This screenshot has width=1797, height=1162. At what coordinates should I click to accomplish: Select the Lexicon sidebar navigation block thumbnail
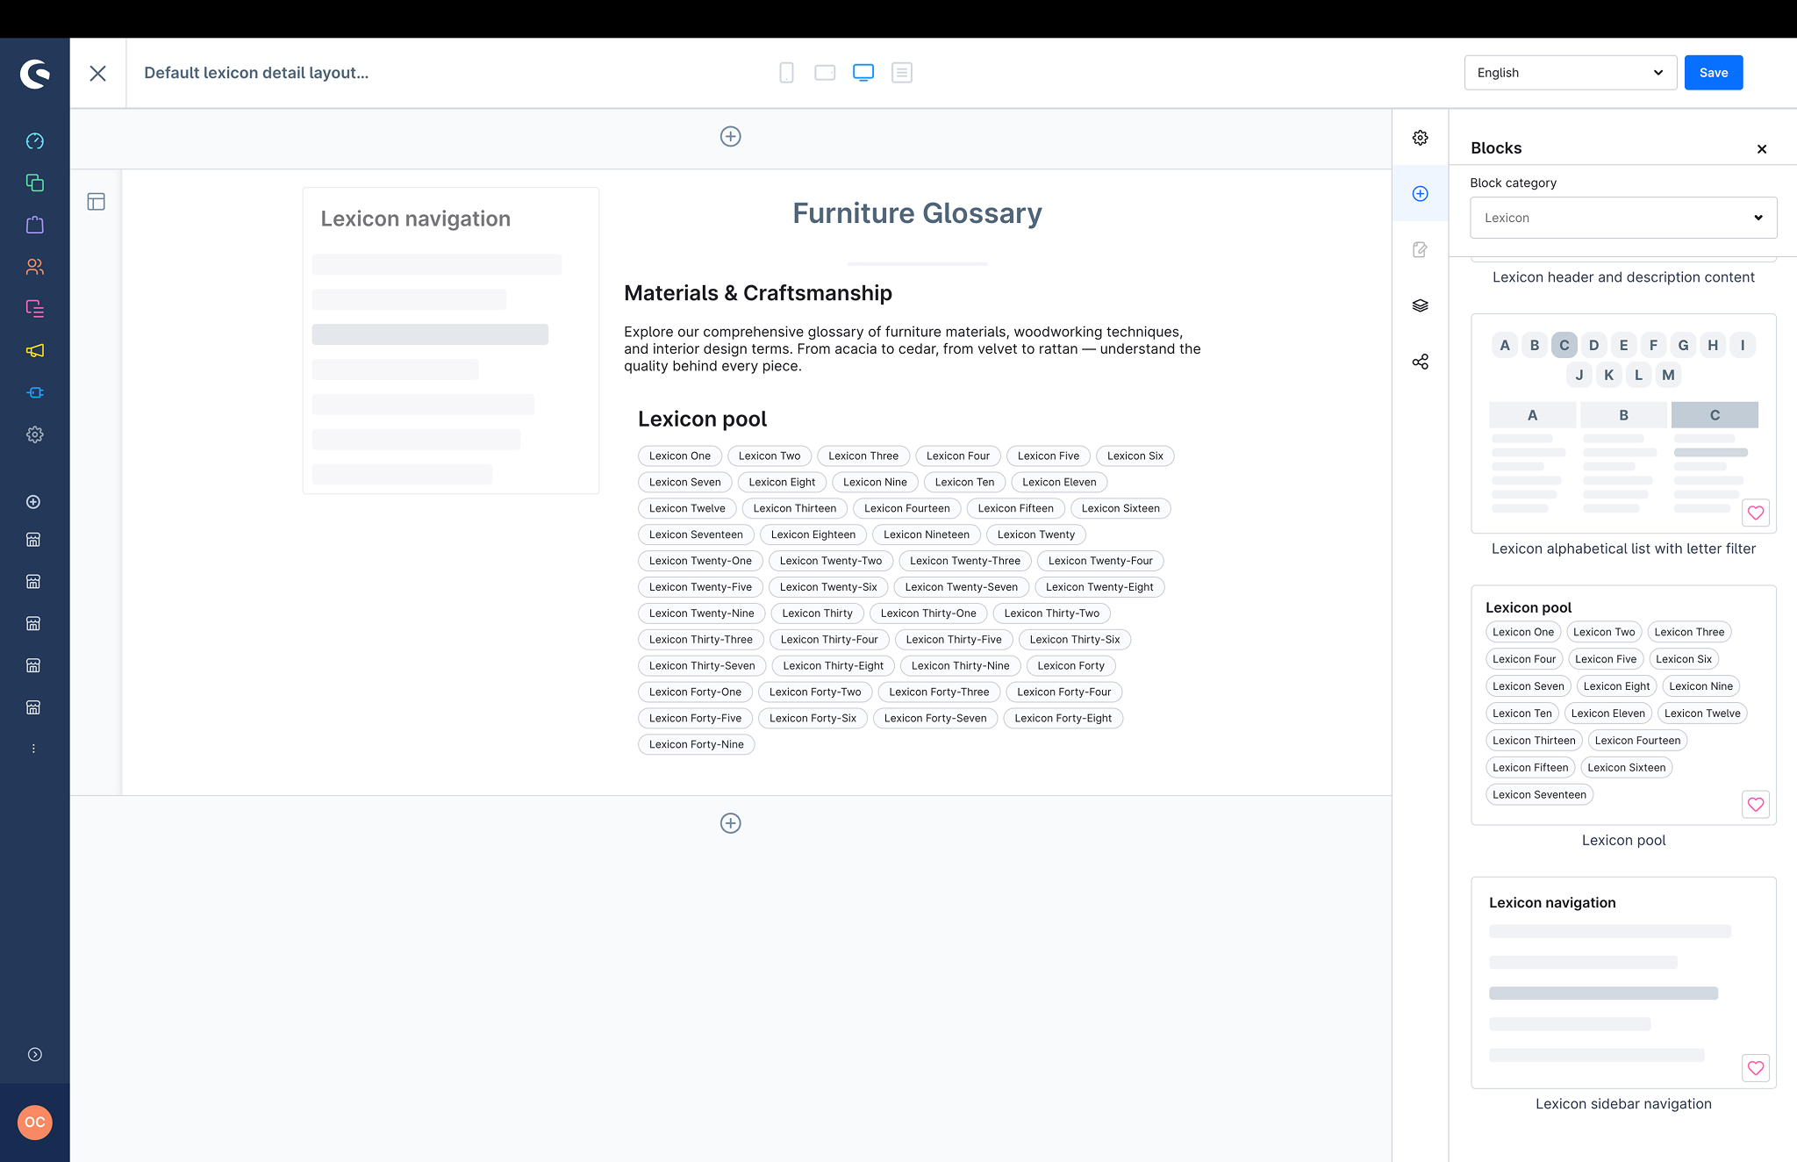(x=1623, y=982)
